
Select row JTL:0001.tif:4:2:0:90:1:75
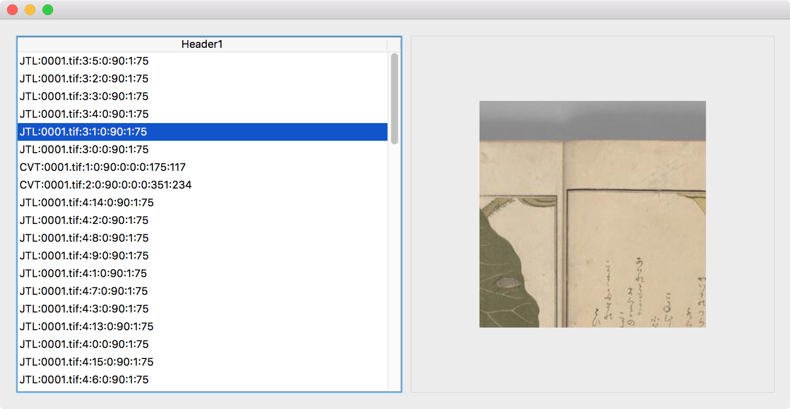point(203,220)
